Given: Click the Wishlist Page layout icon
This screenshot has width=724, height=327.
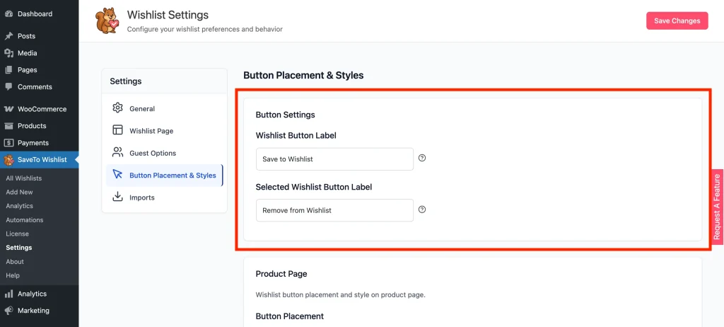Looking at the screenshot, I should [x=118, y=130].
